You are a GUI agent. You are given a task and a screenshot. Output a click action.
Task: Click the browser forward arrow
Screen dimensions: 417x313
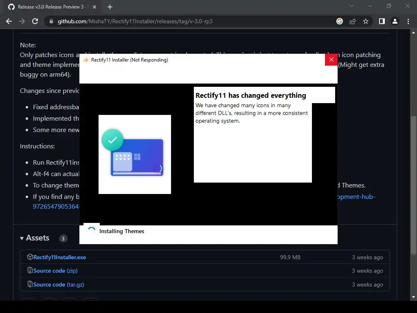tap(22, 21)
